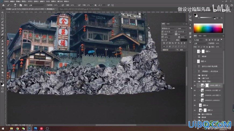Select the Move tool in the toolbar
This screenshot has height=131, width=234.
point(2,13)
